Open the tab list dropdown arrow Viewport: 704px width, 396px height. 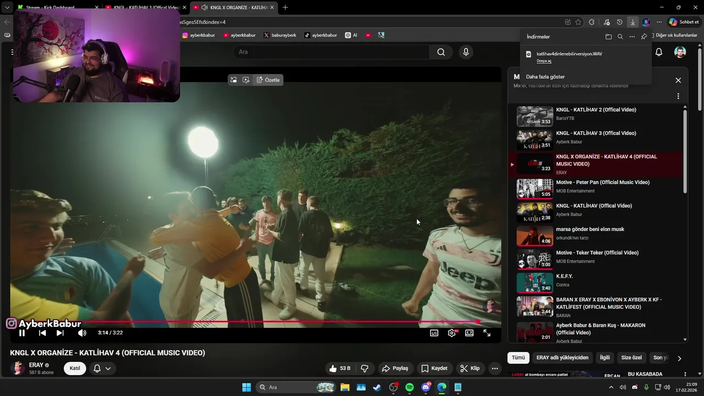click(x=7, y=8)
